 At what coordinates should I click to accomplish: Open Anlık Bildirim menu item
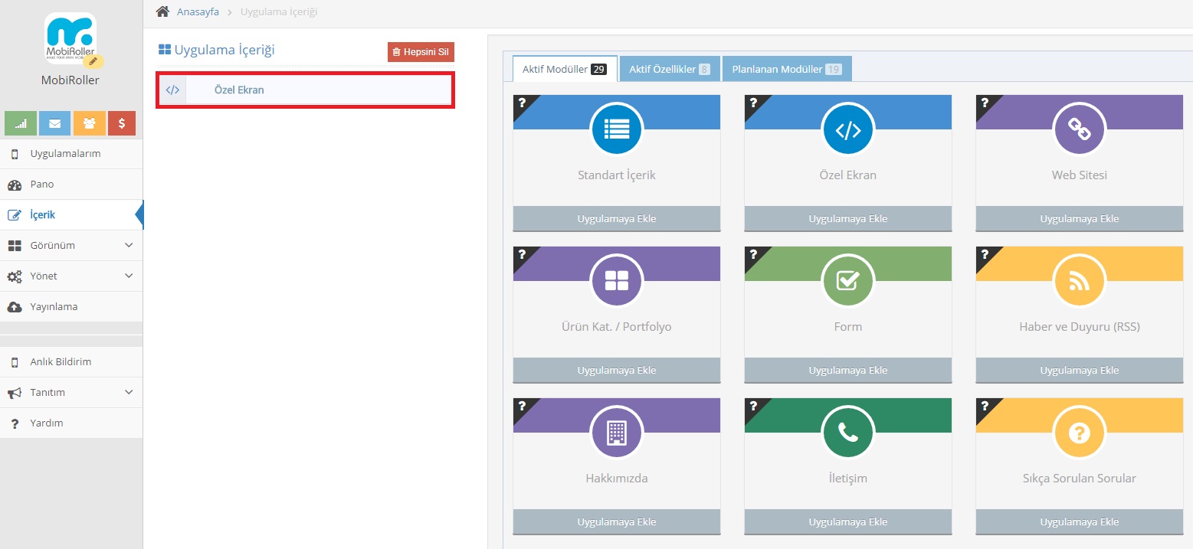click(x=71, y=362)
